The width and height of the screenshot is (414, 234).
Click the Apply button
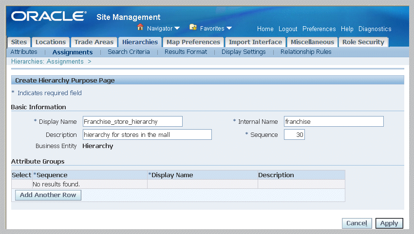pyautogui.click(x=389, y=223)
